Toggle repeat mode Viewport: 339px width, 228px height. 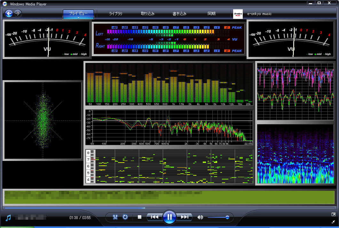[125, 217]
